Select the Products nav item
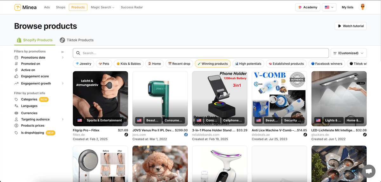Image resolution: width=381 pixels, height=182 pixels. pos(78,7)
